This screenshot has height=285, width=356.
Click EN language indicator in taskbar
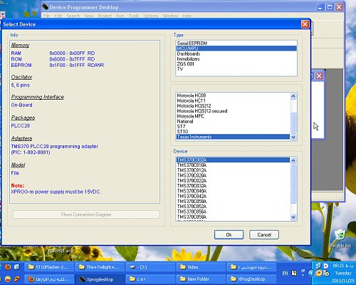[285, 274]
